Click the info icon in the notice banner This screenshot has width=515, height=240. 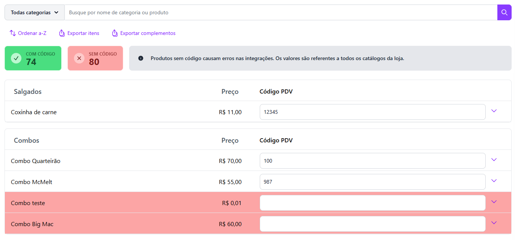141,58
